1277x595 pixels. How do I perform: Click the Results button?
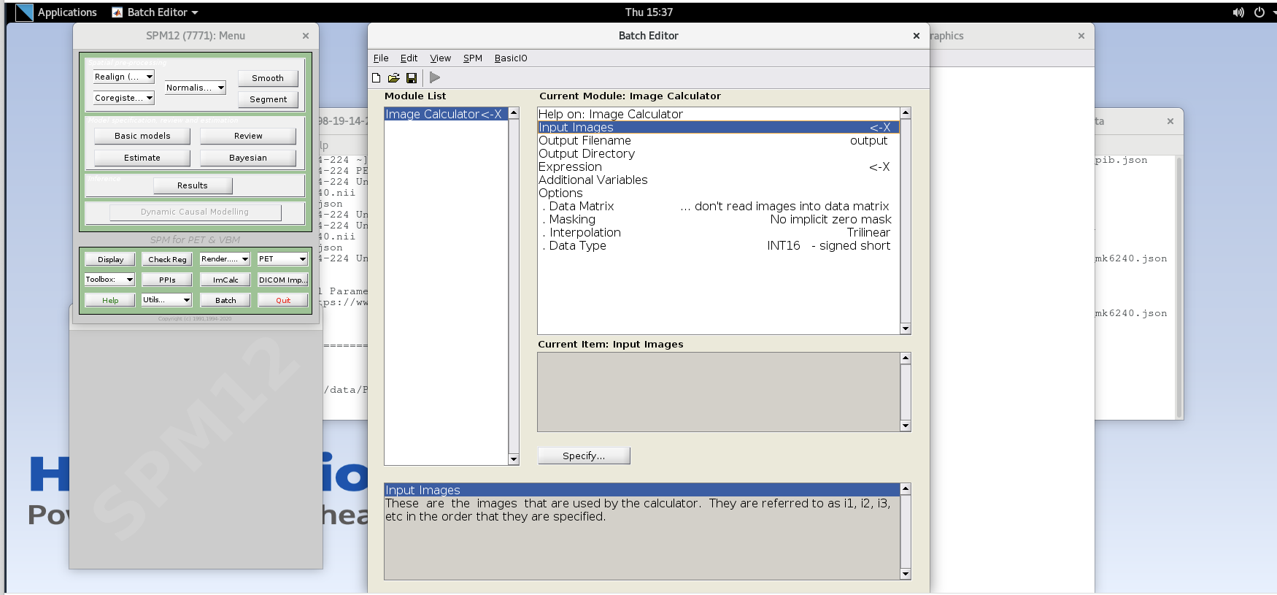193,185
